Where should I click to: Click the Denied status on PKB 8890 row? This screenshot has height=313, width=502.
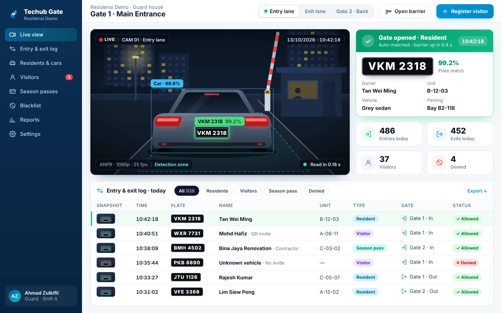tap(466, 263)
